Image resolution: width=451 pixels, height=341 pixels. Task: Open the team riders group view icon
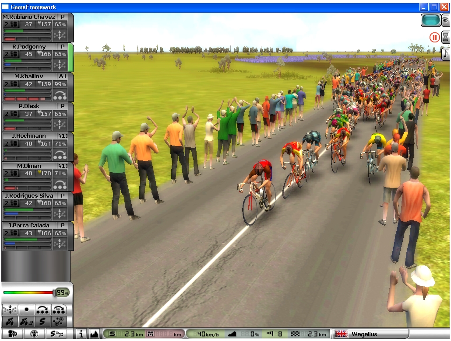[13, 334]
